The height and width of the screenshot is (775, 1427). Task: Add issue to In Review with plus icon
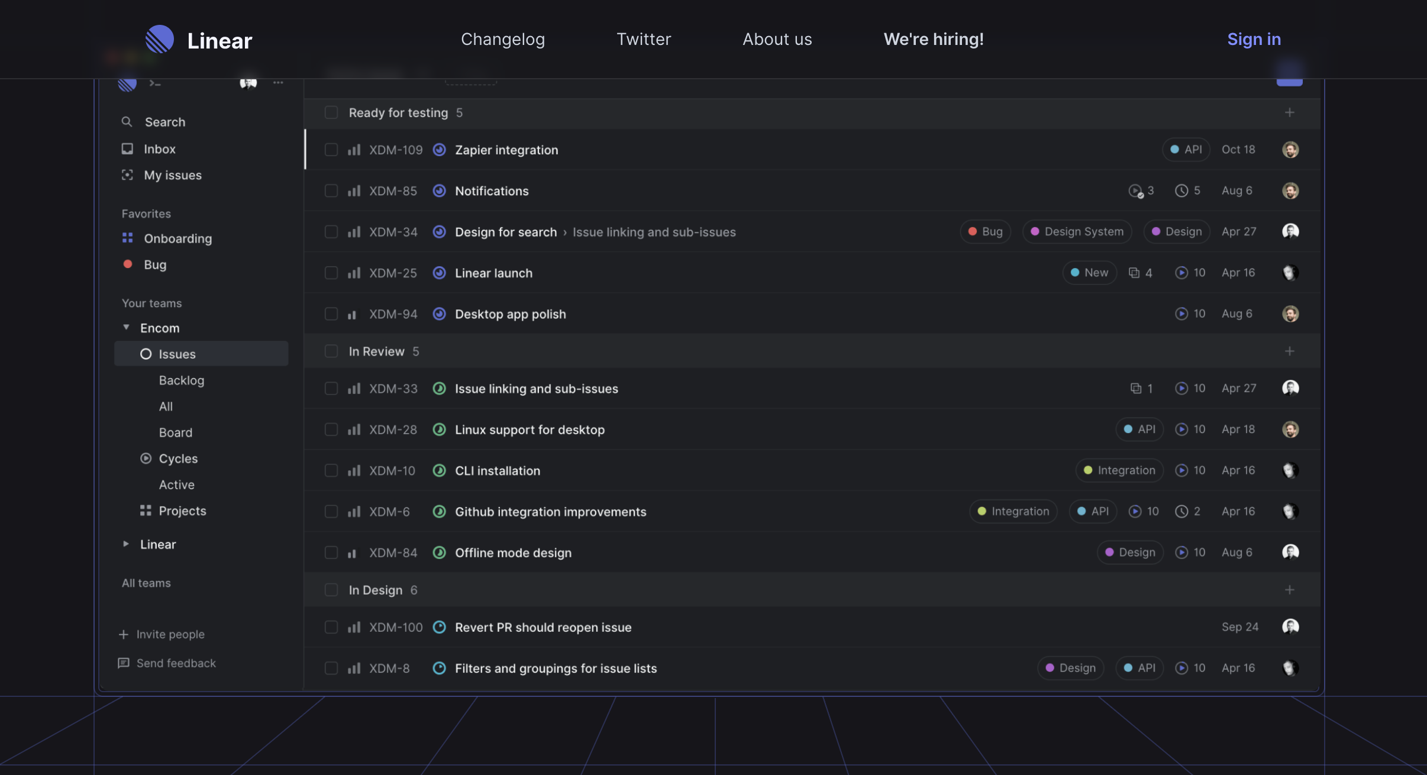[1290, 351]
